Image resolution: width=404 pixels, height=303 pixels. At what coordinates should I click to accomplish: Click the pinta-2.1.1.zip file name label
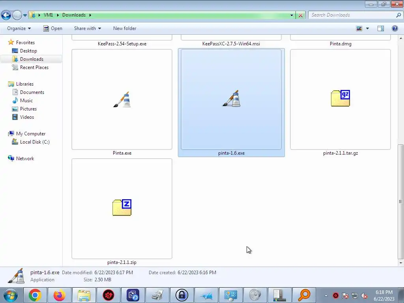click(122, 262)
